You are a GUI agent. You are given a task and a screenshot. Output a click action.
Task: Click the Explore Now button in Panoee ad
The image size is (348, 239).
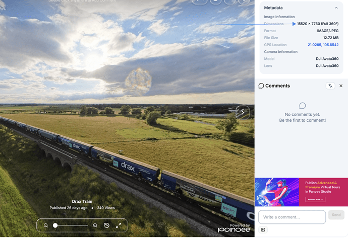315,199
